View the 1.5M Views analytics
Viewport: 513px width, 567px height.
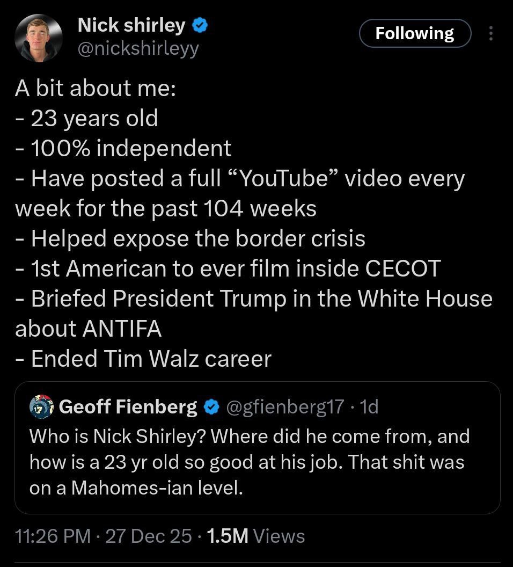pos(255,536)
